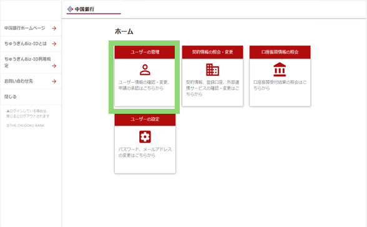
Task: Click arrow icon beside ちゅうぎんBiz-ID利用規定
Action: [x=54, y=66]
